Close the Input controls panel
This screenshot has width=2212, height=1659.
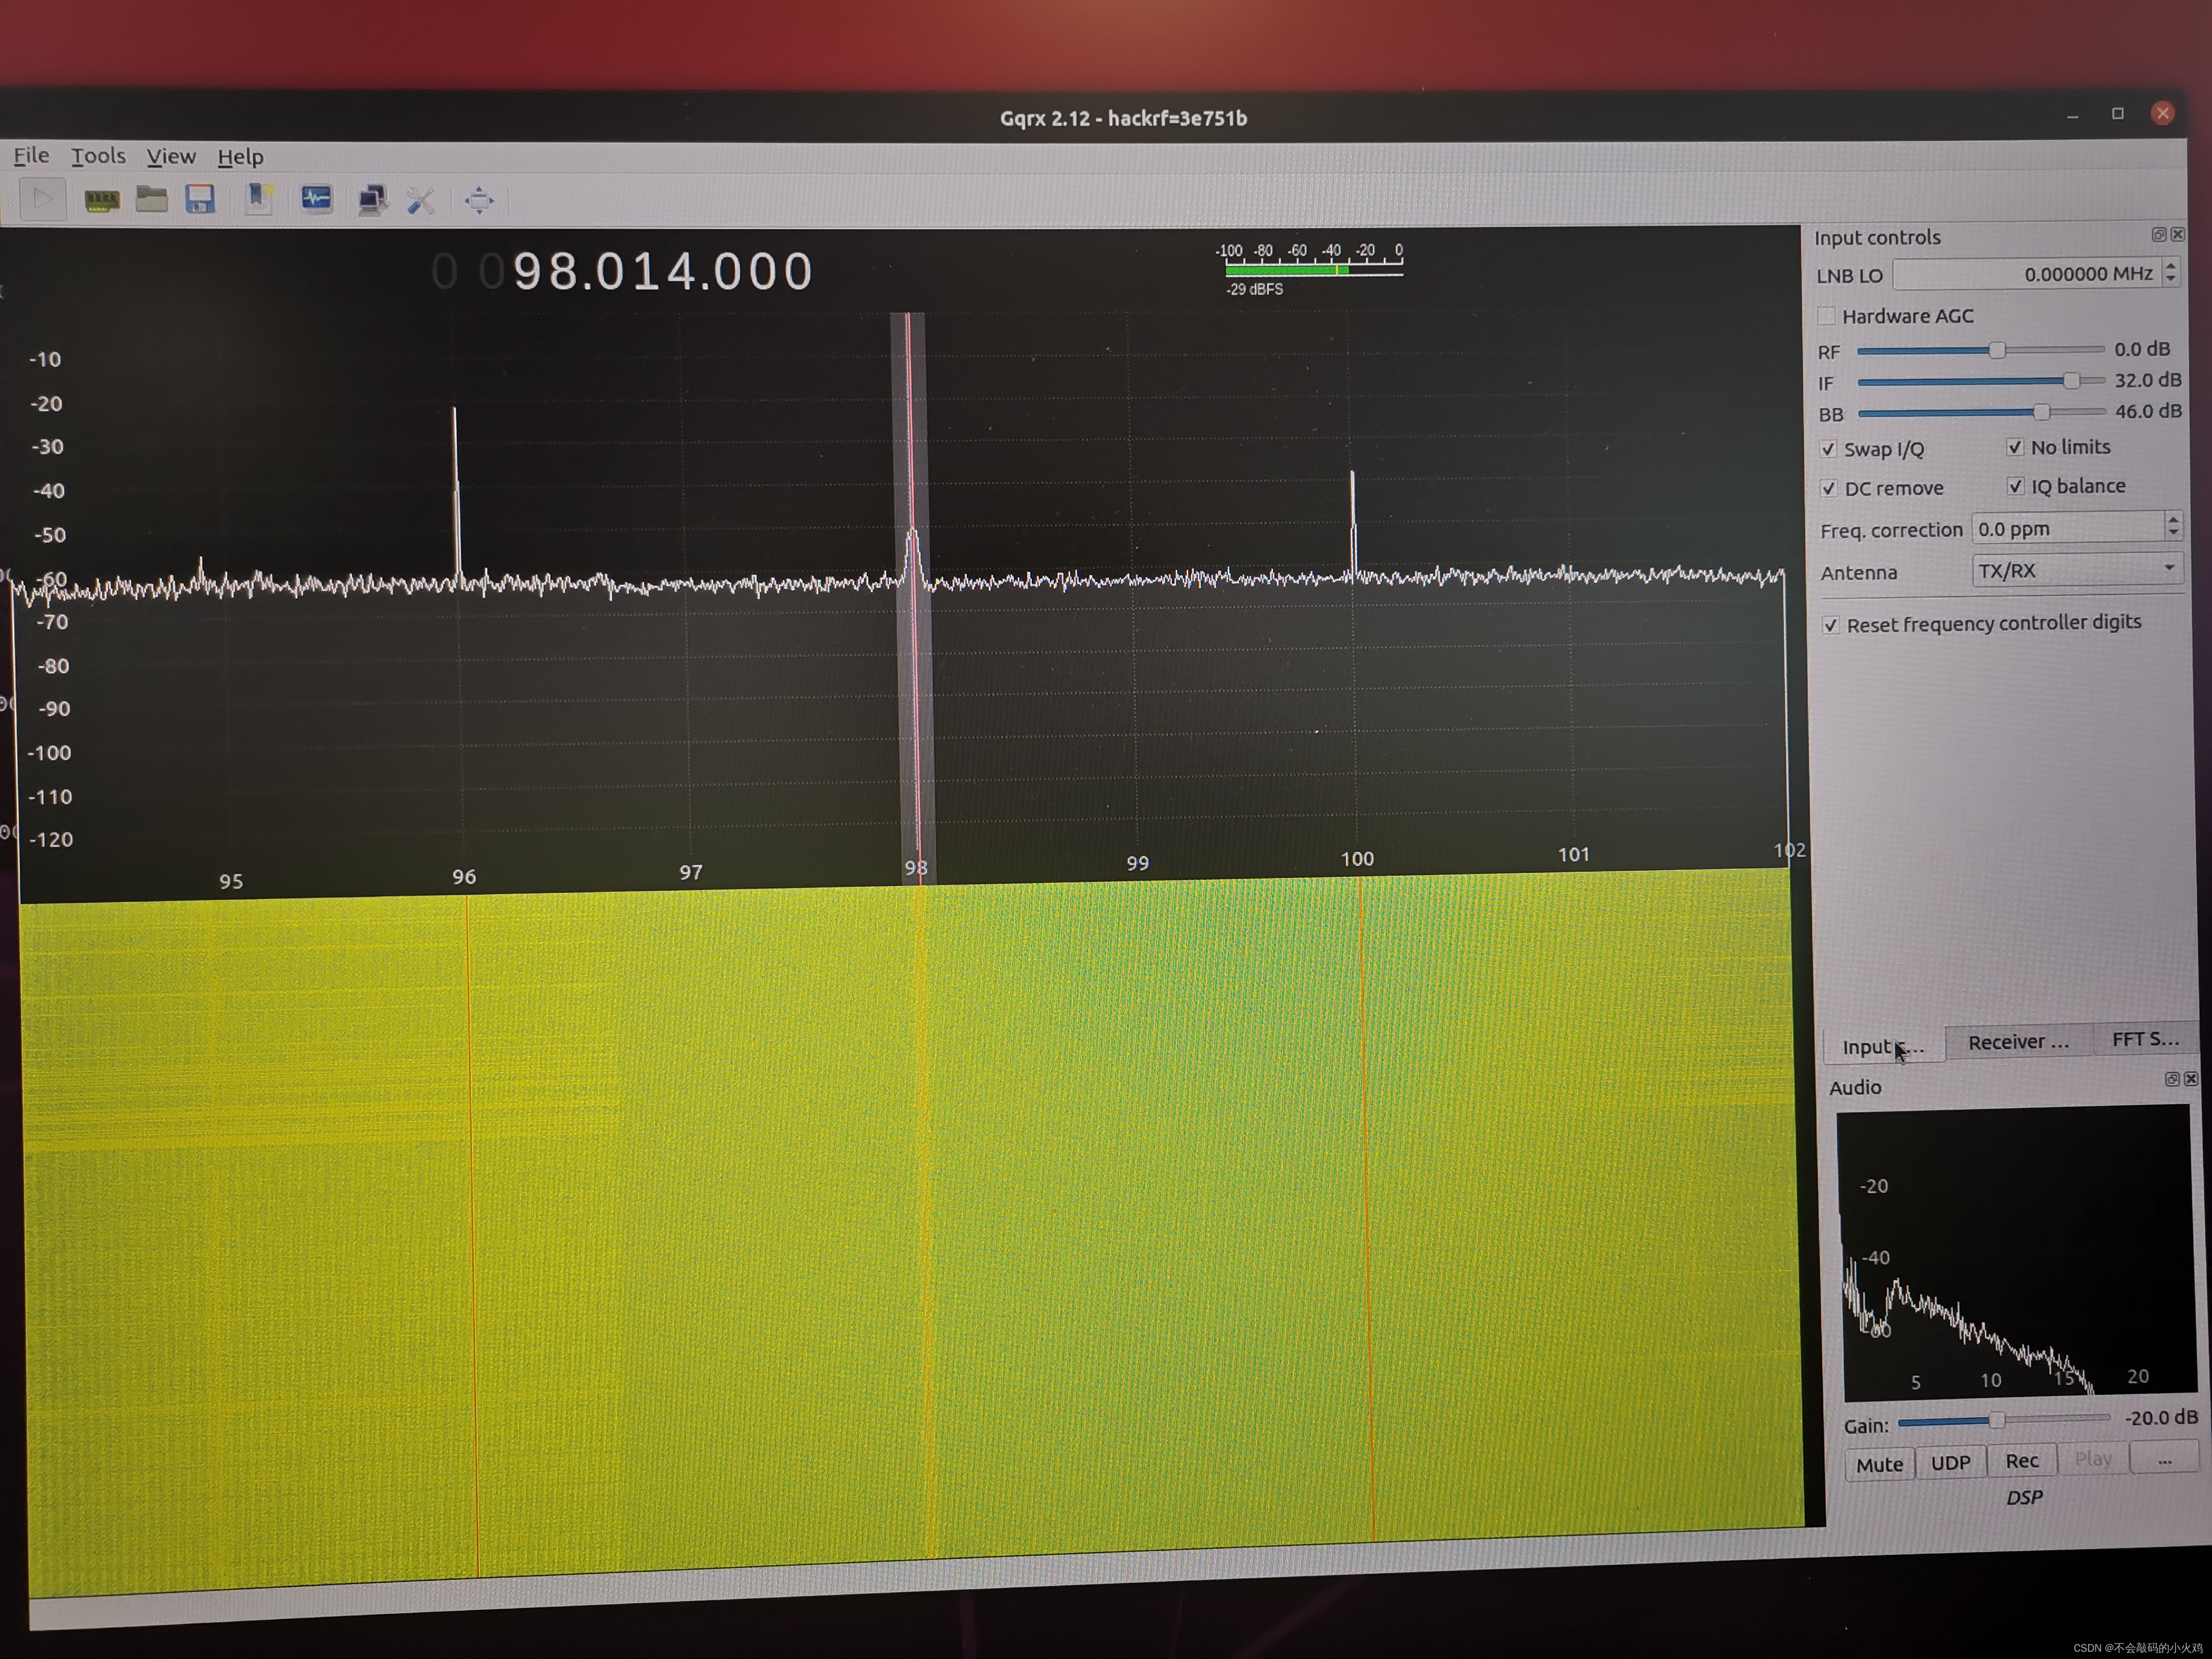(2177, 234)
